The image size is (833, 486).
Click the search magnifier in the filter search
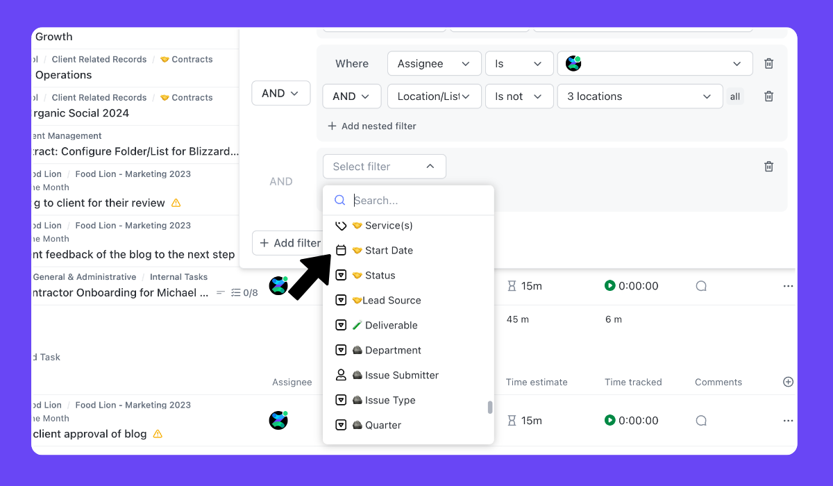coord(339,200)
